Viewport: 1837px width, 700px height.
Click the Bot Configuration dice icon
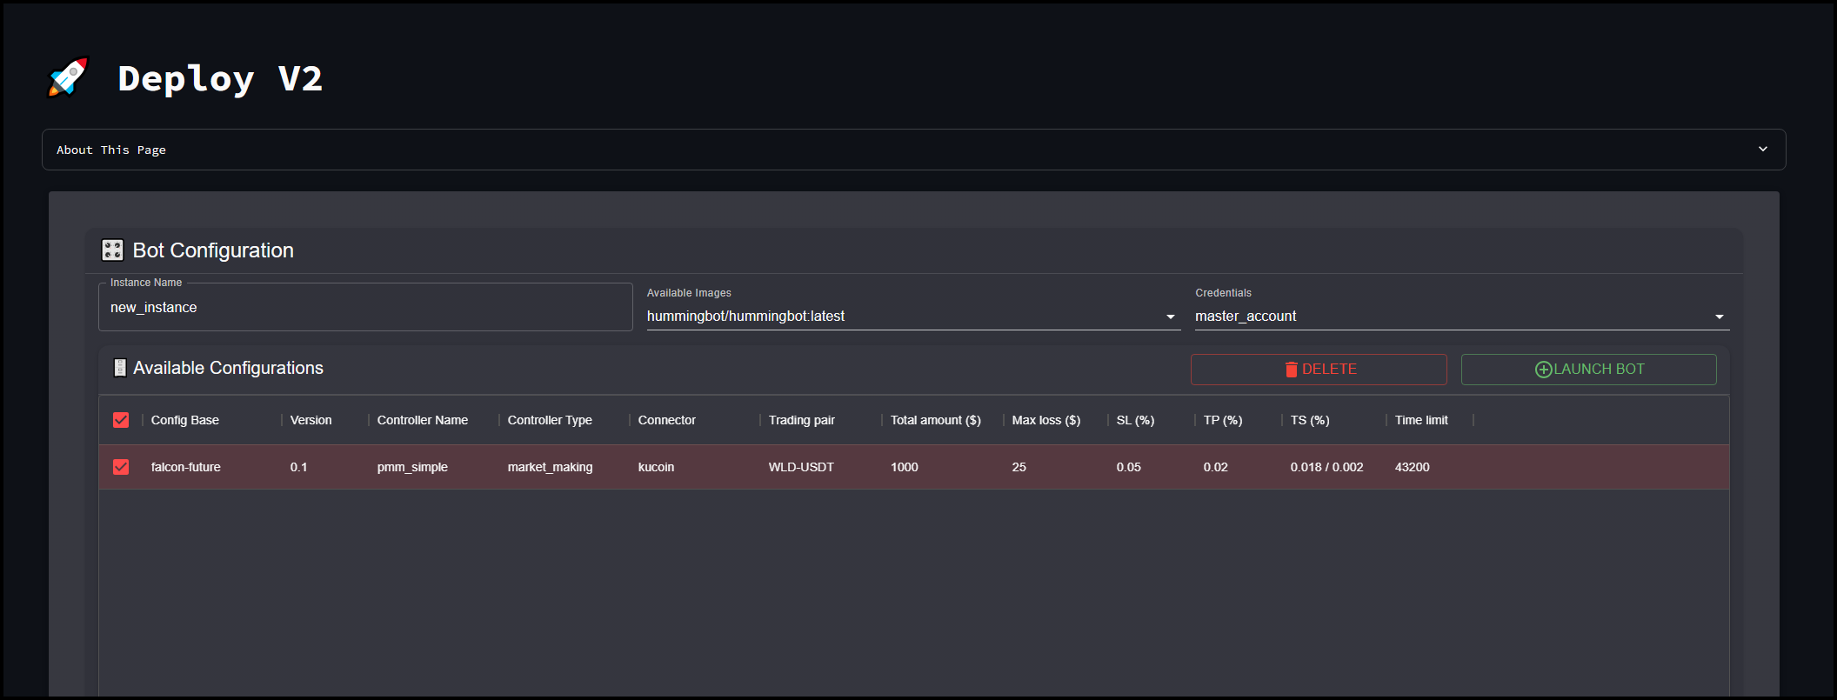[112, 250]
